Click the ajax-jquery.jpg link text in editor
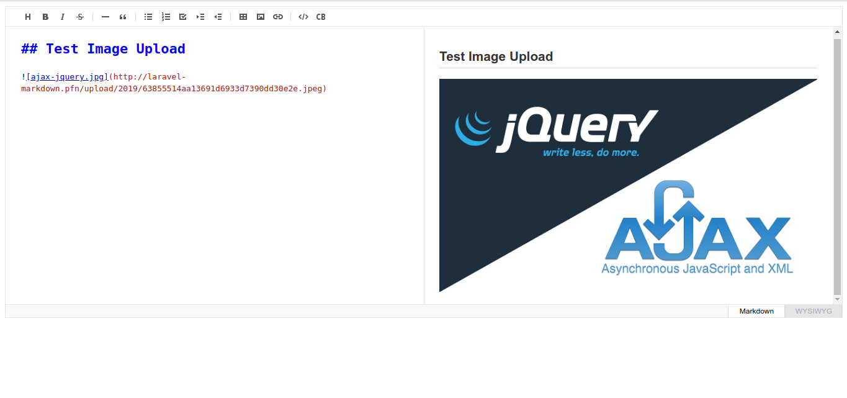Viewport: 847px width, 398px height. coord(68,77)
